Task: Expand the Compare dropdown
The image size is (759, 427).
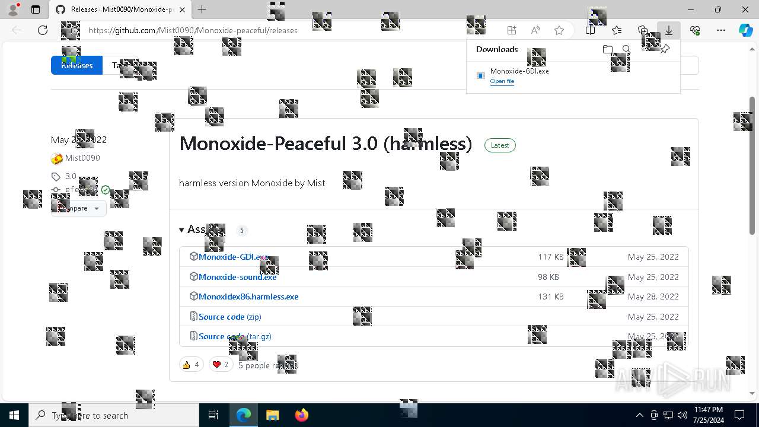Action: (79, 208)
